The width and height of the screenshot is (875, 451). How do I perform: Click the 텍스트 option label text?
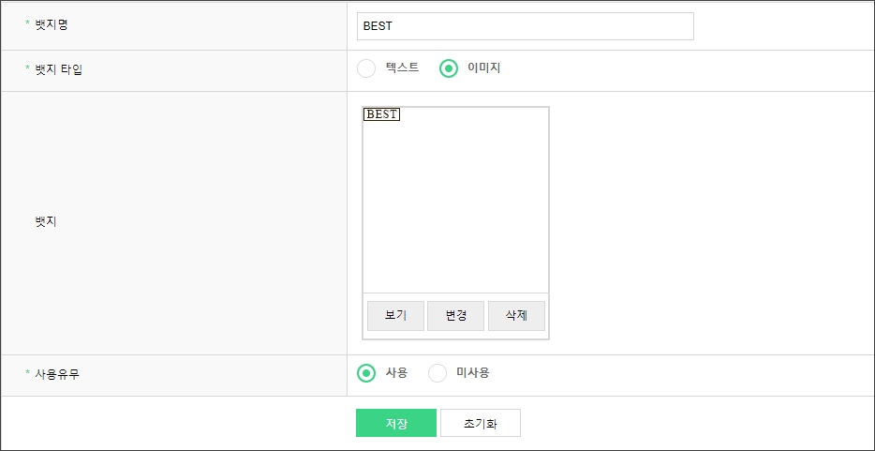(402, 68)
